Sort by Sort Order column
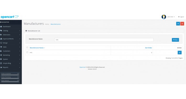The image size is (186, 99). (x=149, y=48)
